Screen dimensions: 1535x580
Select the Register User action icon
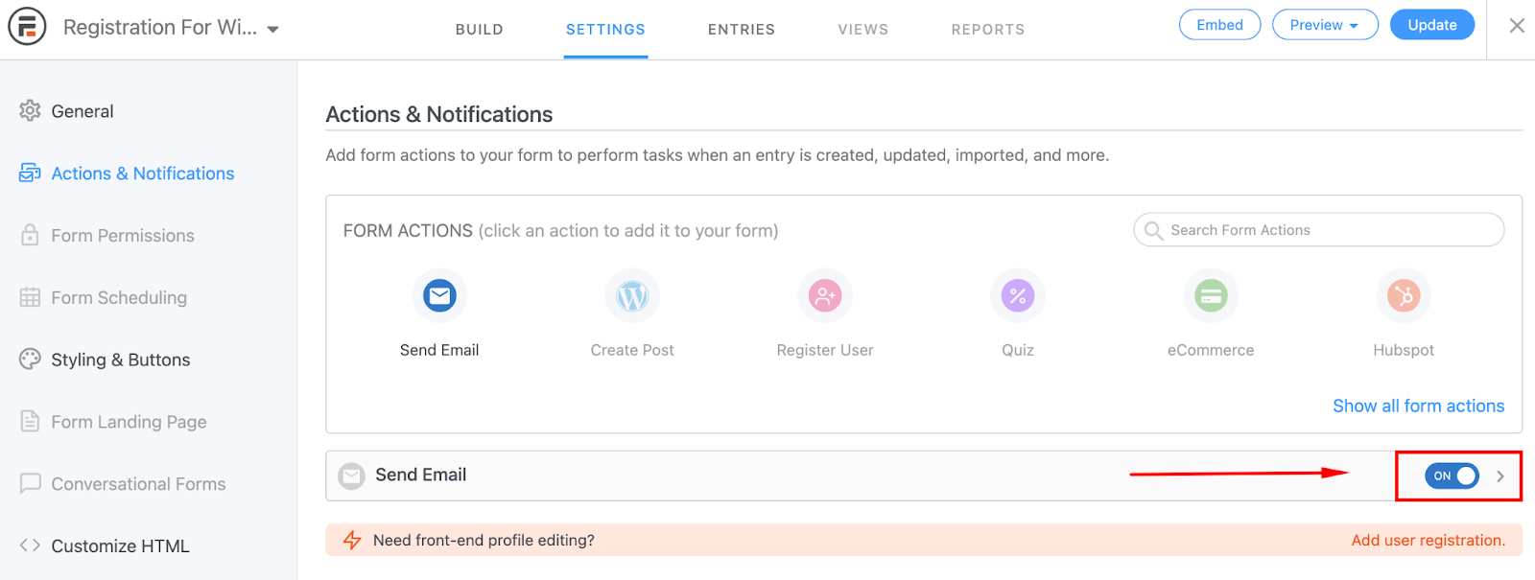pyautogui.click(x=825, y=295)
